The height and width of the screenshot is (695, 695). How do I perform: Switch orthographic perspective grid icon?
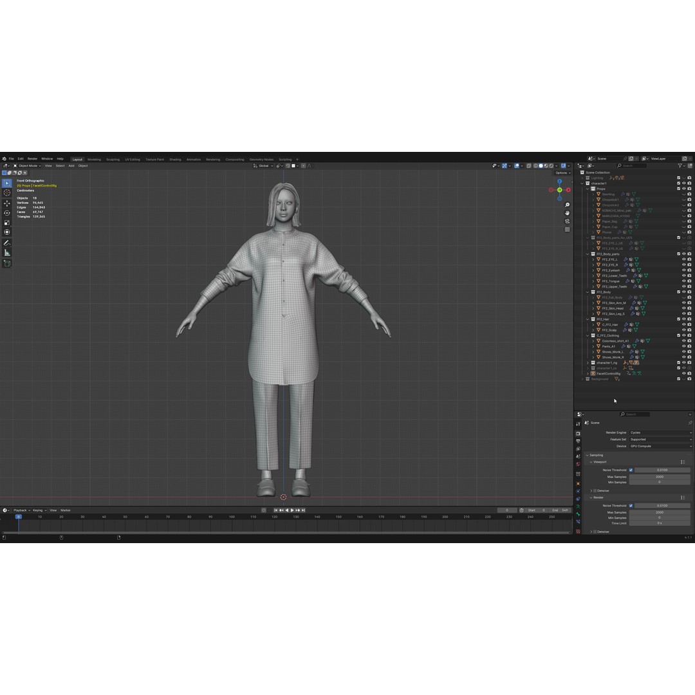coord(567,230)
